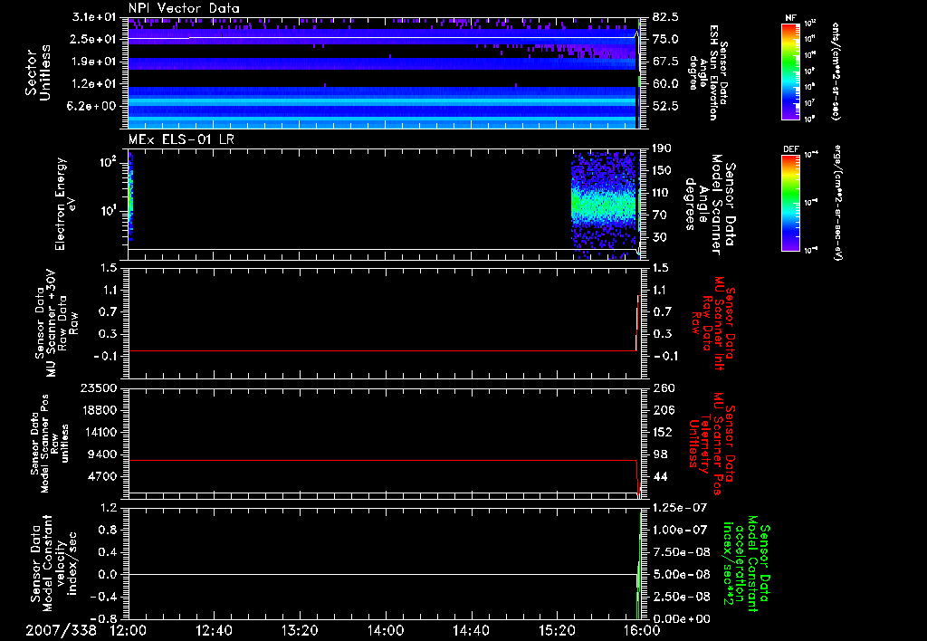
Task: Click the '60.0' sun elevation tick
Action: click(665, 84)
